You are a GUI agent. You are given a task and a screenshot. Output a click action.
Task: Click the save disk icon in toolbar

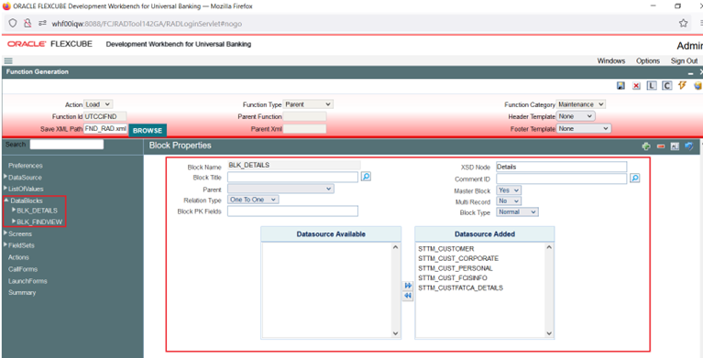621,85
